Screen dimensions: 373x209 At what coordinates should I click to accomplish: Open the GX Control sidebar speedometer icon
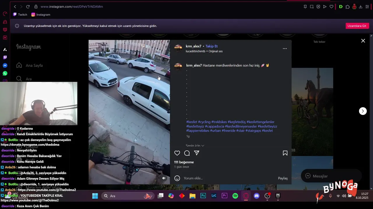(5, 14)
